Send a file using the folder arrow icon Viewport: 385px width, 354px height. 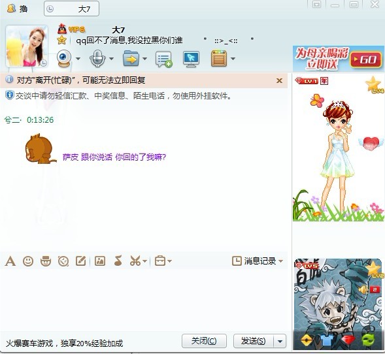(131, 58)
